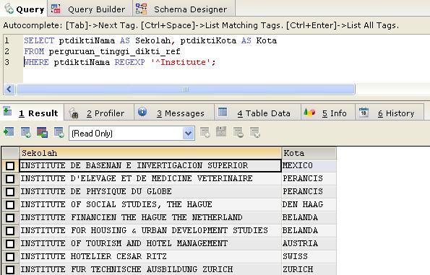Tick checkbox for INSTITUTE FUR TECHNISCHE row
This screenshot has height=275, width=430.
pyautogui.click(x=10, y=269)
